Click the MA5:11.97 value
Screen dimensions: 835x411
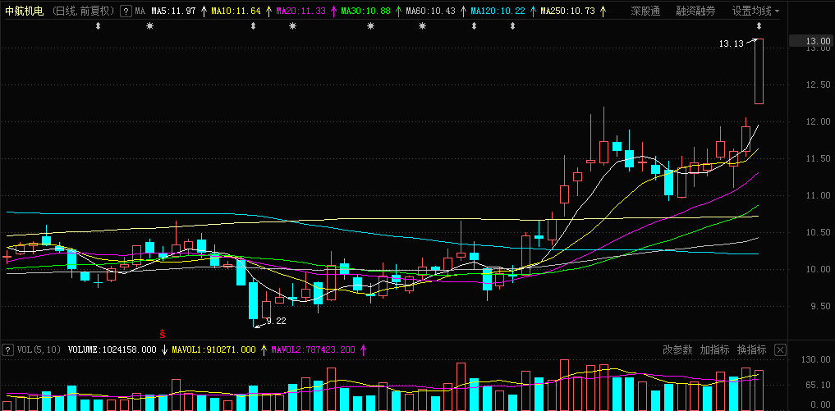pos(174,11)
